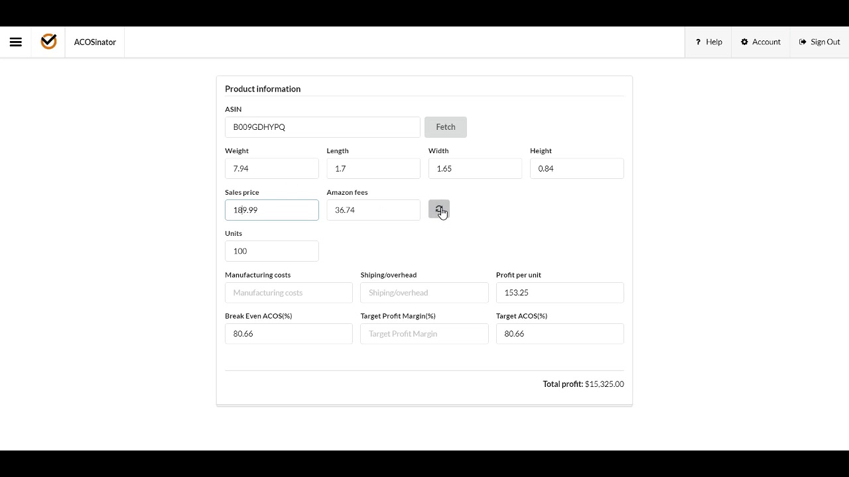The image size is (849, 477).
Task: Open the ACOSinator home link
Action: point(95,42)
